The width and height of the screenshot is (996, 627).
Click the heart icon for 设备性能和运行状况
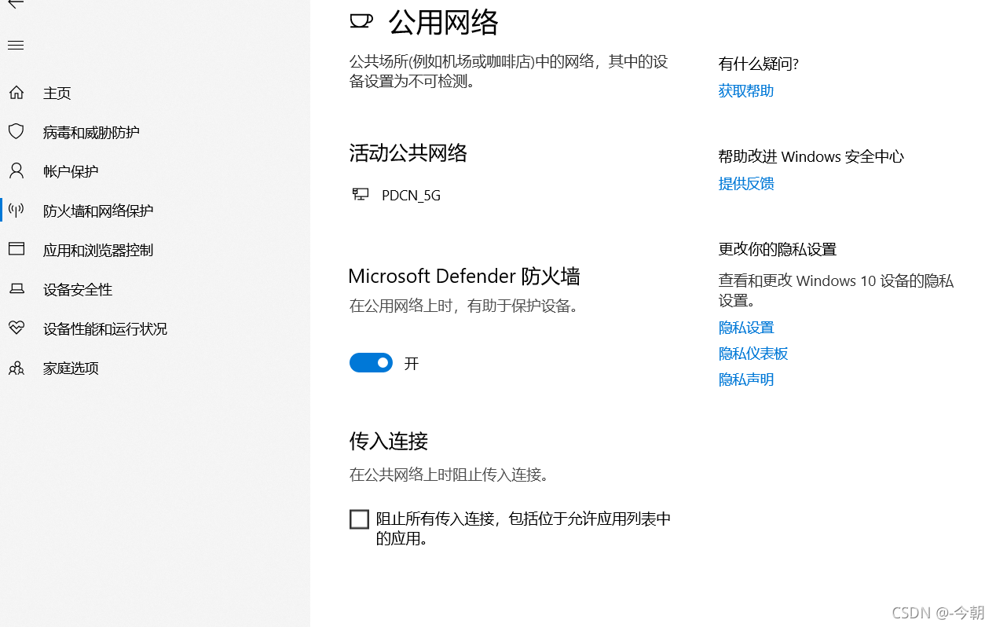tap(16, 328)
